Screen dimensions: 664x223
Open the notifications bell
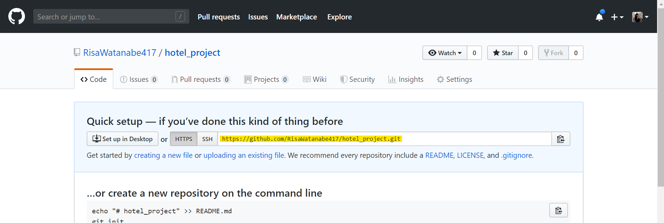599,17
